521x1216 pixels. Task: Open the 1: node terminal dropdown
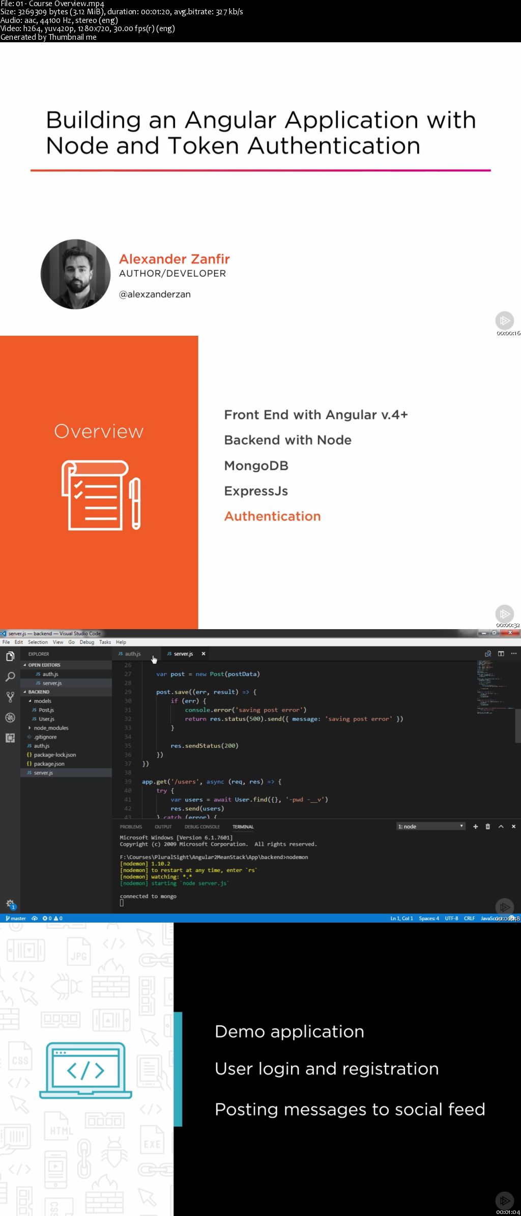pyautogui.click(x=431, y=826)
